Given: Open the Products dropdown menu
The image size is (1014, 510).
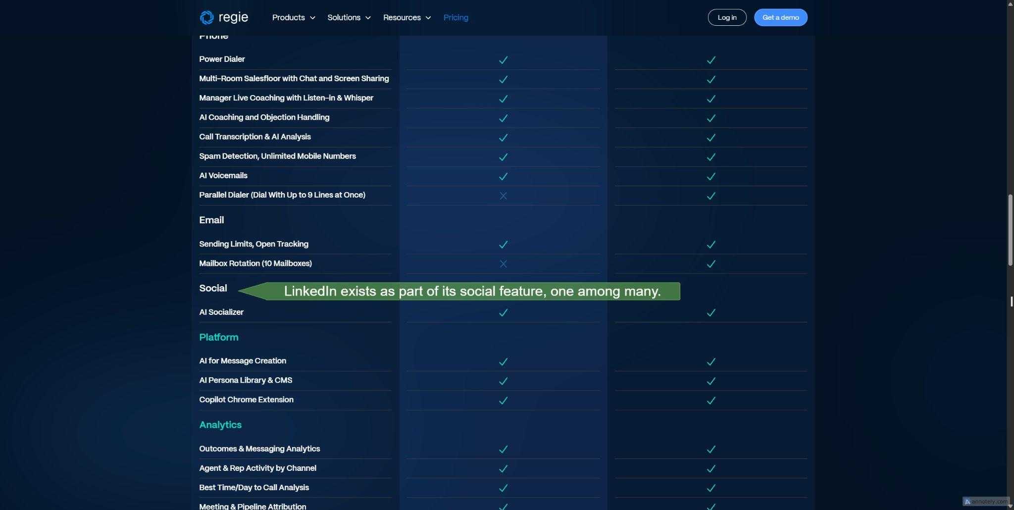Looking at the screenshot, I should [x=294, y=17].
